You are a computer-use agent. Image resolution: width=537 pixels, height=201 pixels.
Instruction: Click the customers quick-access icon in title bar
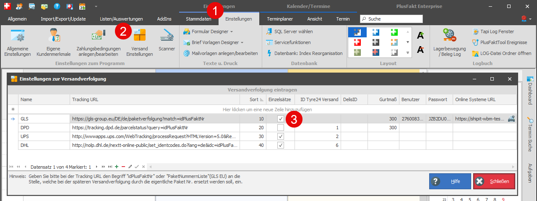pos(19,7)
